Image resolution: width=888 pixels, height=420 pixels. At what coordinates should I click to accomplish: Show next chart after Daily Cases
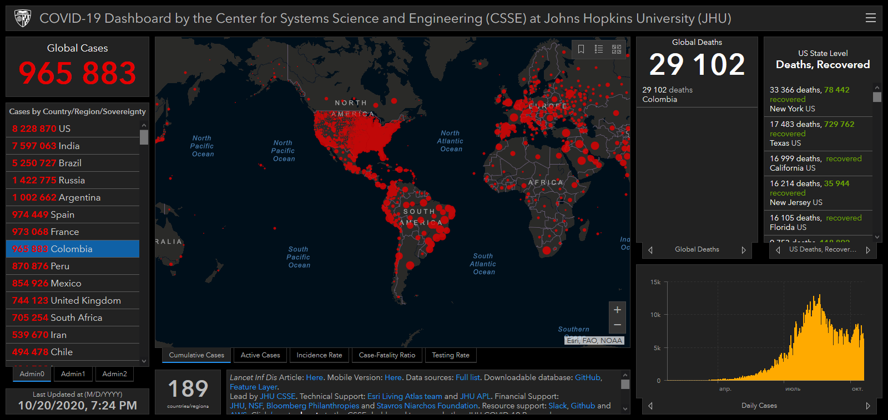tap(867, 406)
